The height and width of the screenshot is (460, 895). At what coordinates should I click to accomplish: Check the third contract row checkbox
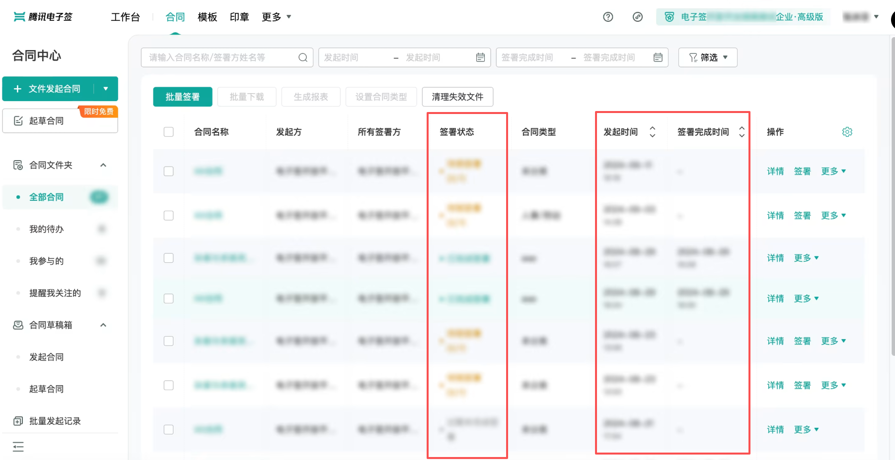pos(169,258)
